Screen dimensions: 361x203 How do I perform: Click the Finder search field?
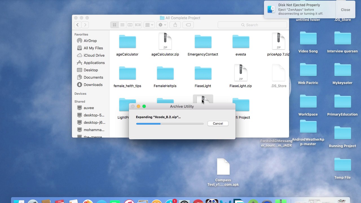pos(252,25)
